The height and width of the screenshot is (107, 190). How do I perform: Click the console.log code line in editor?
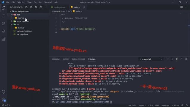(78, 29)
